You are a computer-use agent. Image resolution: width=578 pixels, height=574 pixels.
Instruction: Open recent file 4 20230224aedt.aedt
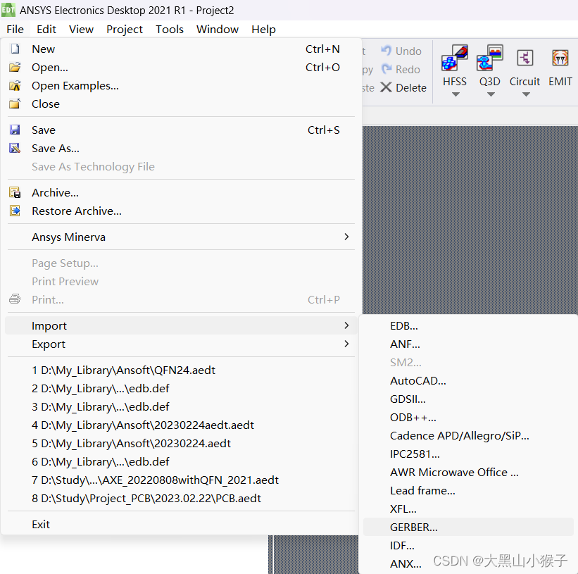[x=181, y=425]
